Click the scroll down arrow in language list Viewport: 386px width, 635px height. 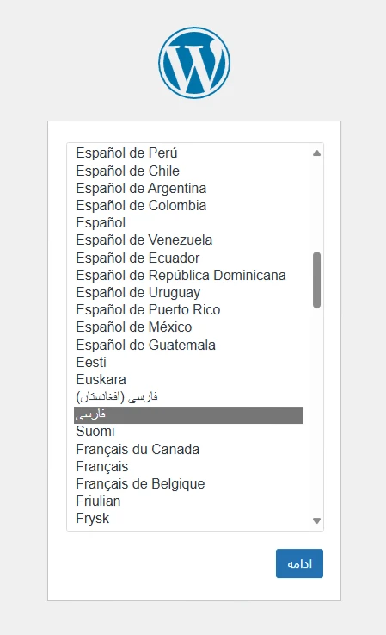click(316, 520)
